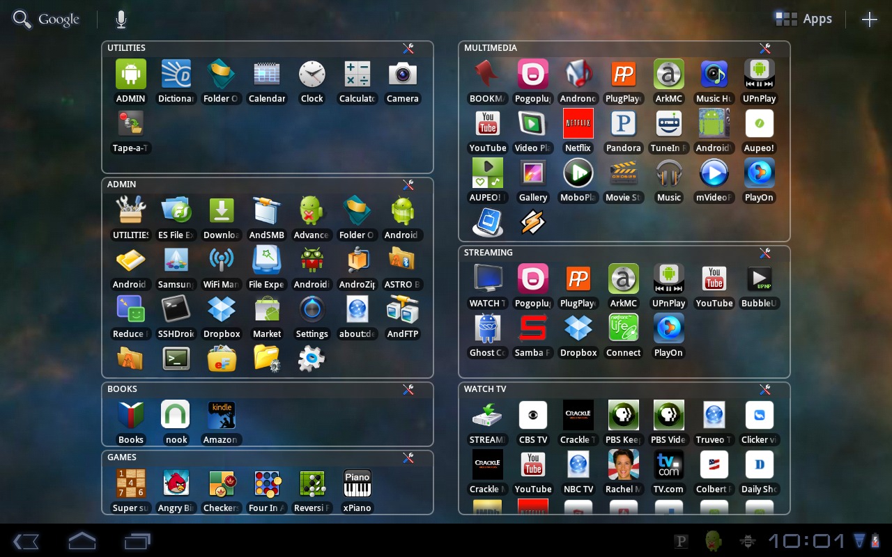The width and height of the screenshot is (892, 557).
Task: Open the CBS TV shortcut
Action: point(533,423)
